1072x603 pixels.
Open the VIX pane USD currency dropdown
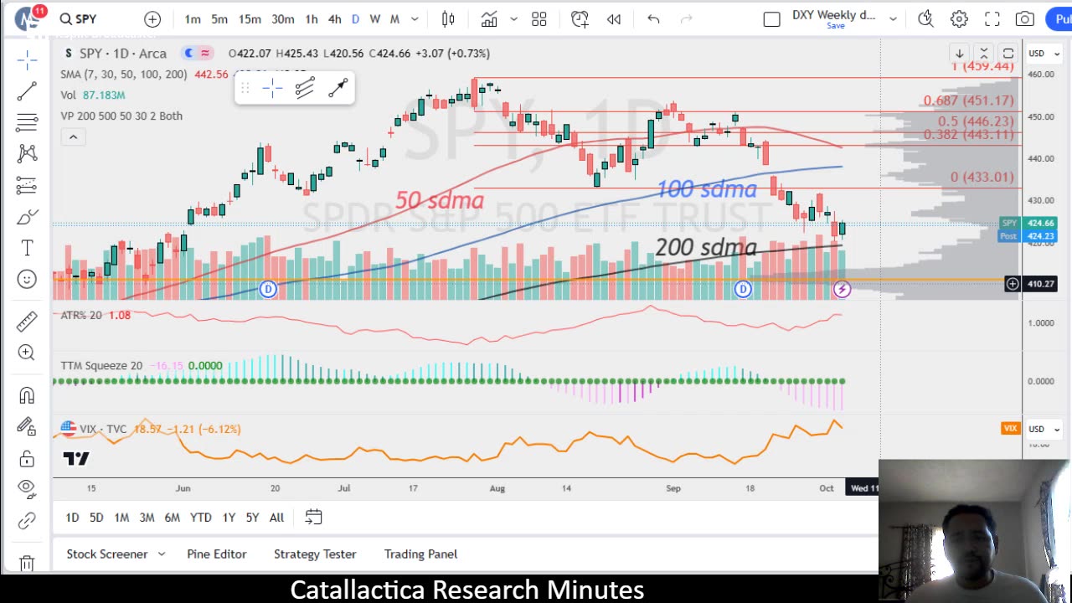[1044, 429]
